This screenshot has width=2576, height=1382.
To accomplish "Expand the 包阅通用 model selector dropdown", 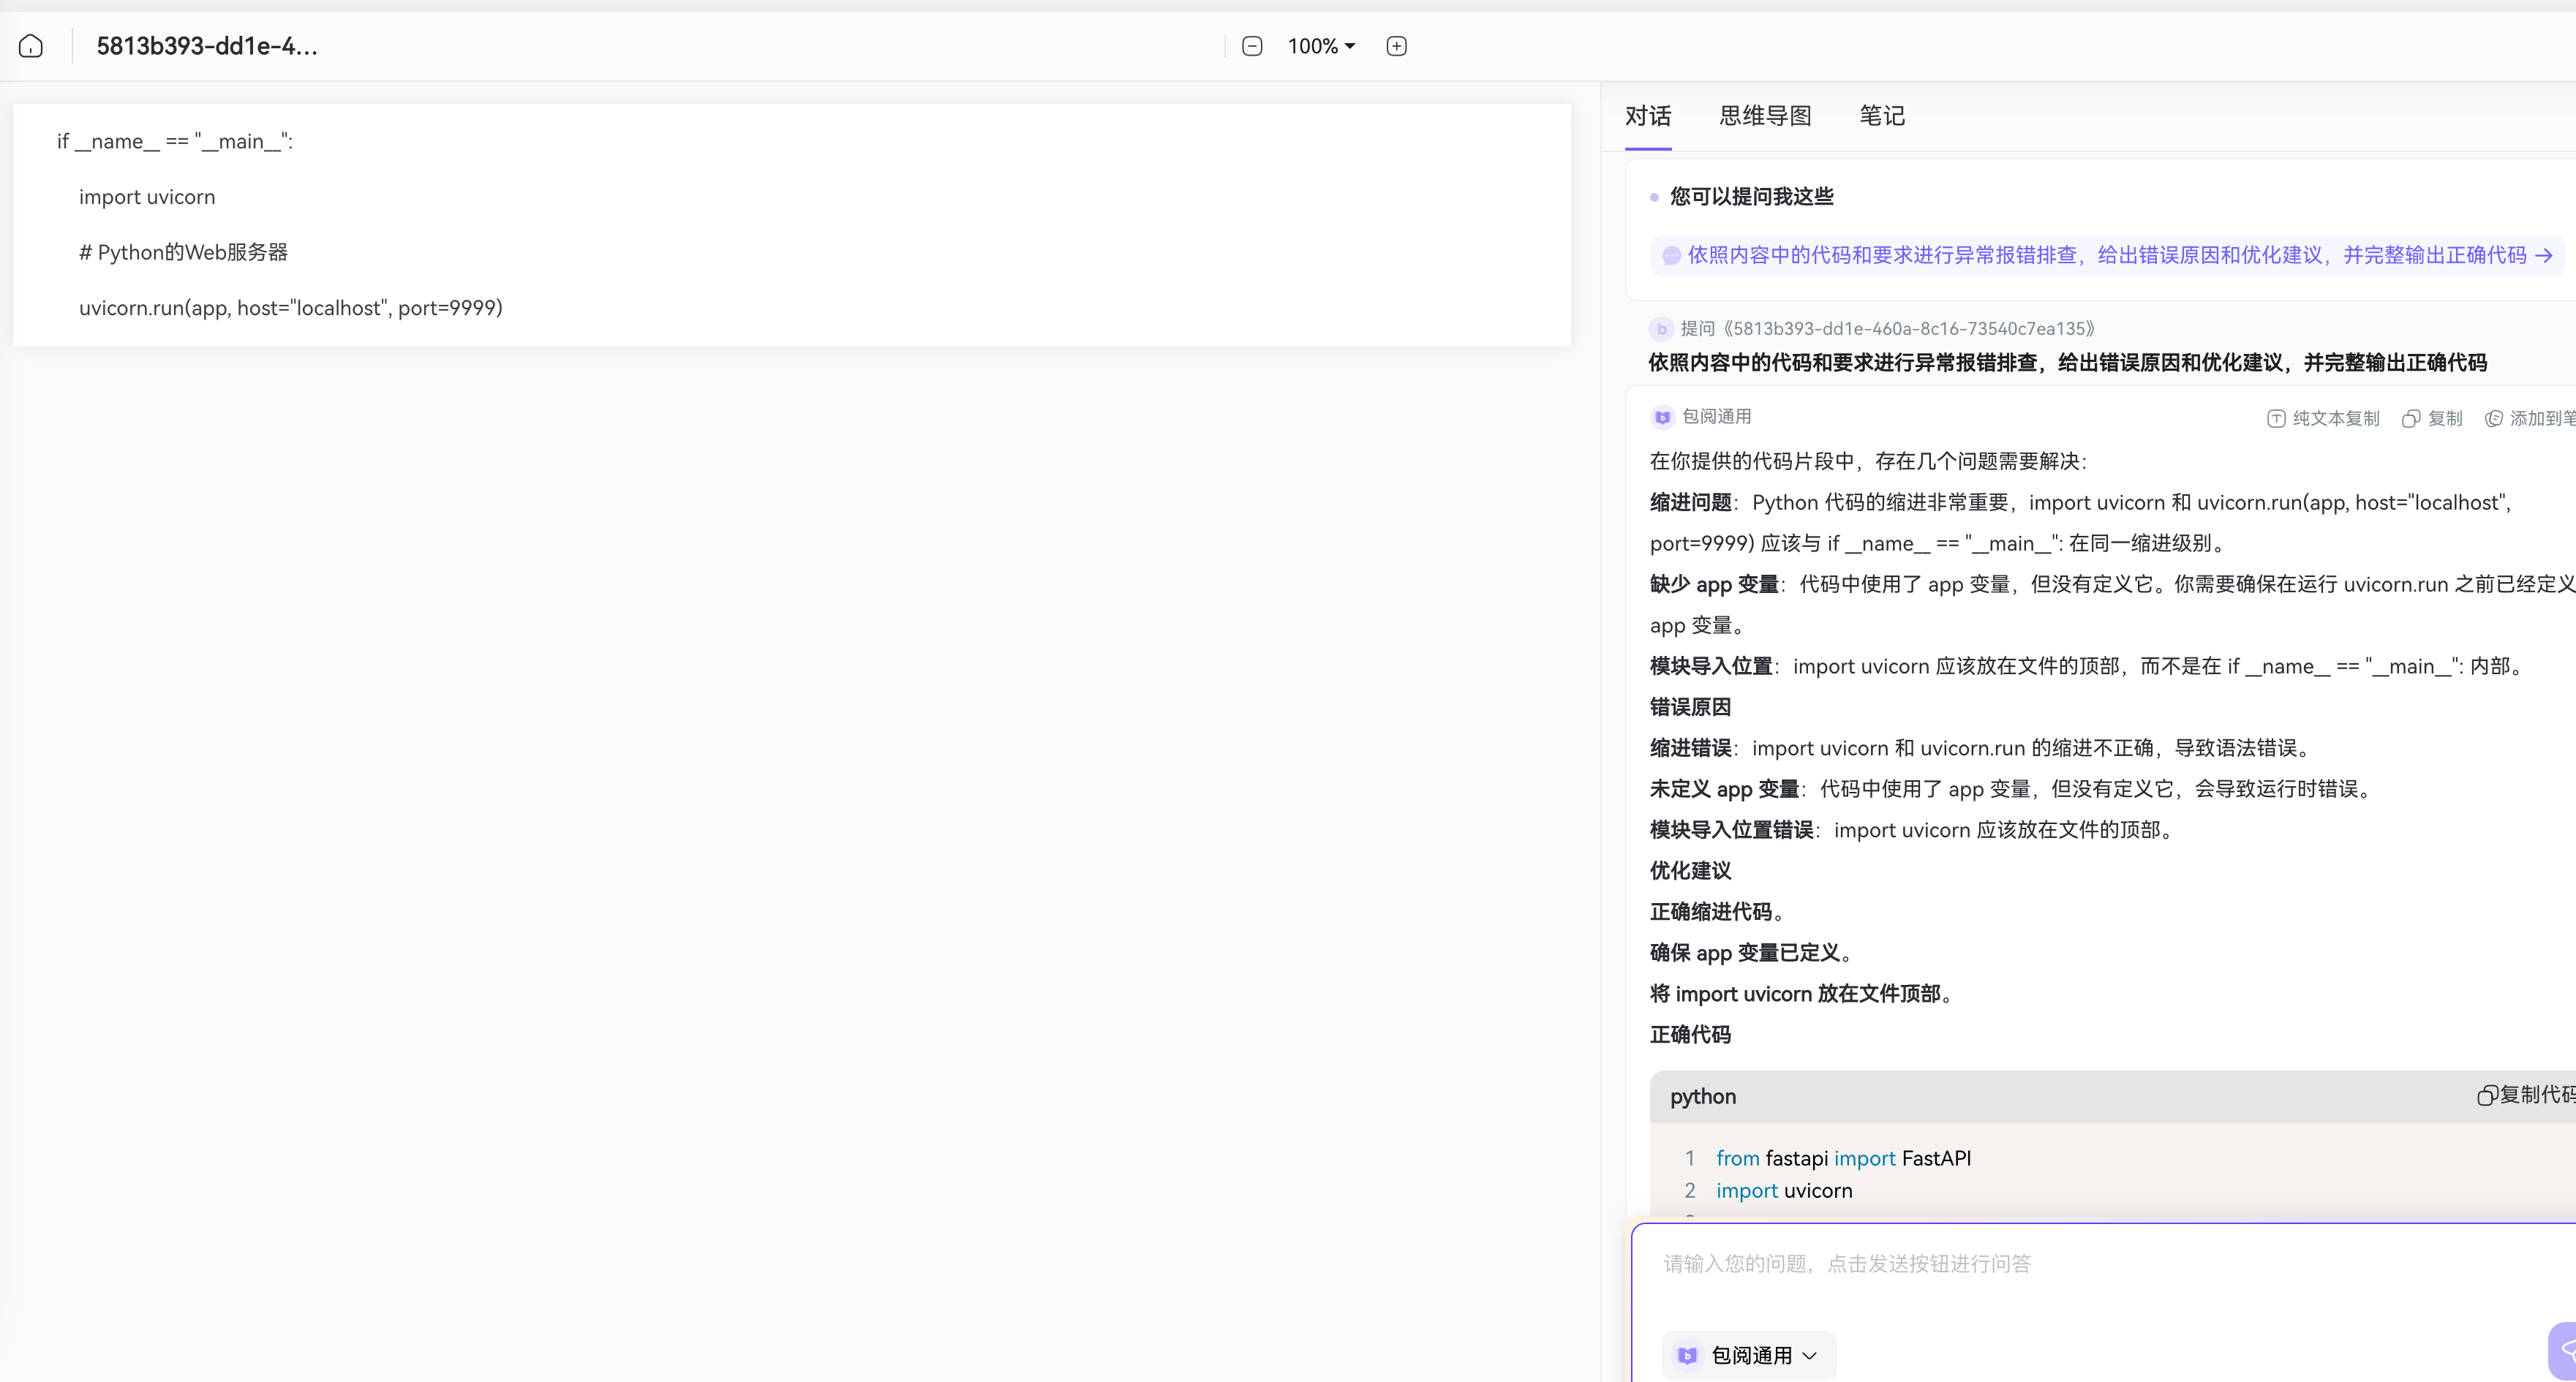I will pyautogui.click(x=1749, y=1355).
